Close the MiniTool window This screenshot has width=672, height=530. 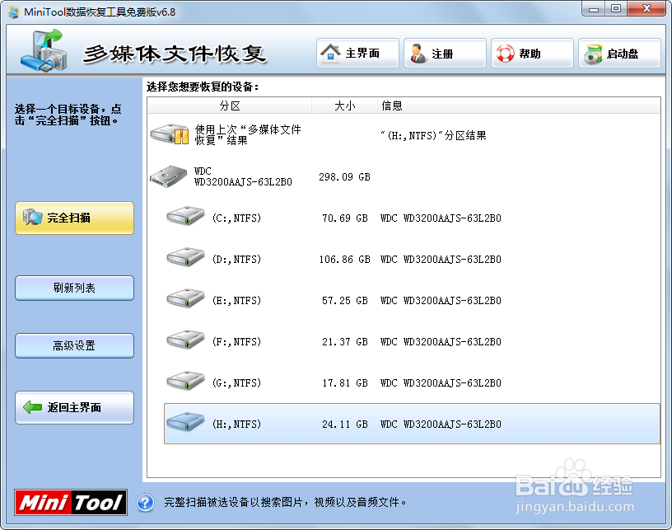[x=647, y=8]
